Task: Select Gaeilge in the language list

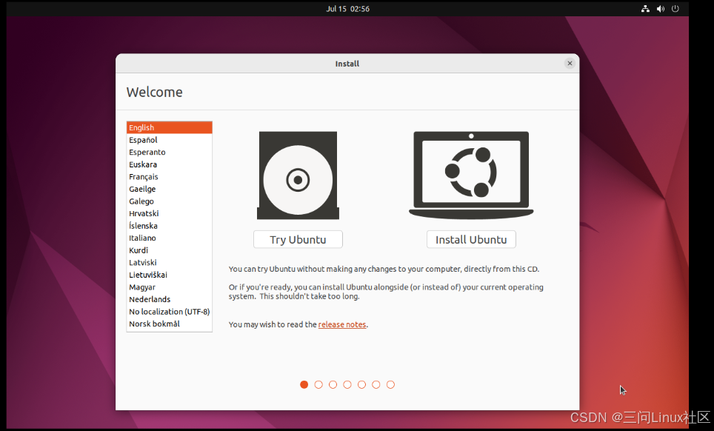Action: [170, 189]
